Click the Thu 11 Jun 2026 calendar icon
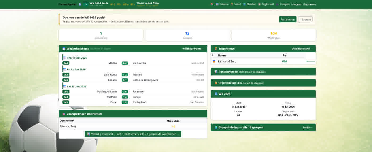The height and width of the screenshot is (152, 372). [x=64, y=58]
